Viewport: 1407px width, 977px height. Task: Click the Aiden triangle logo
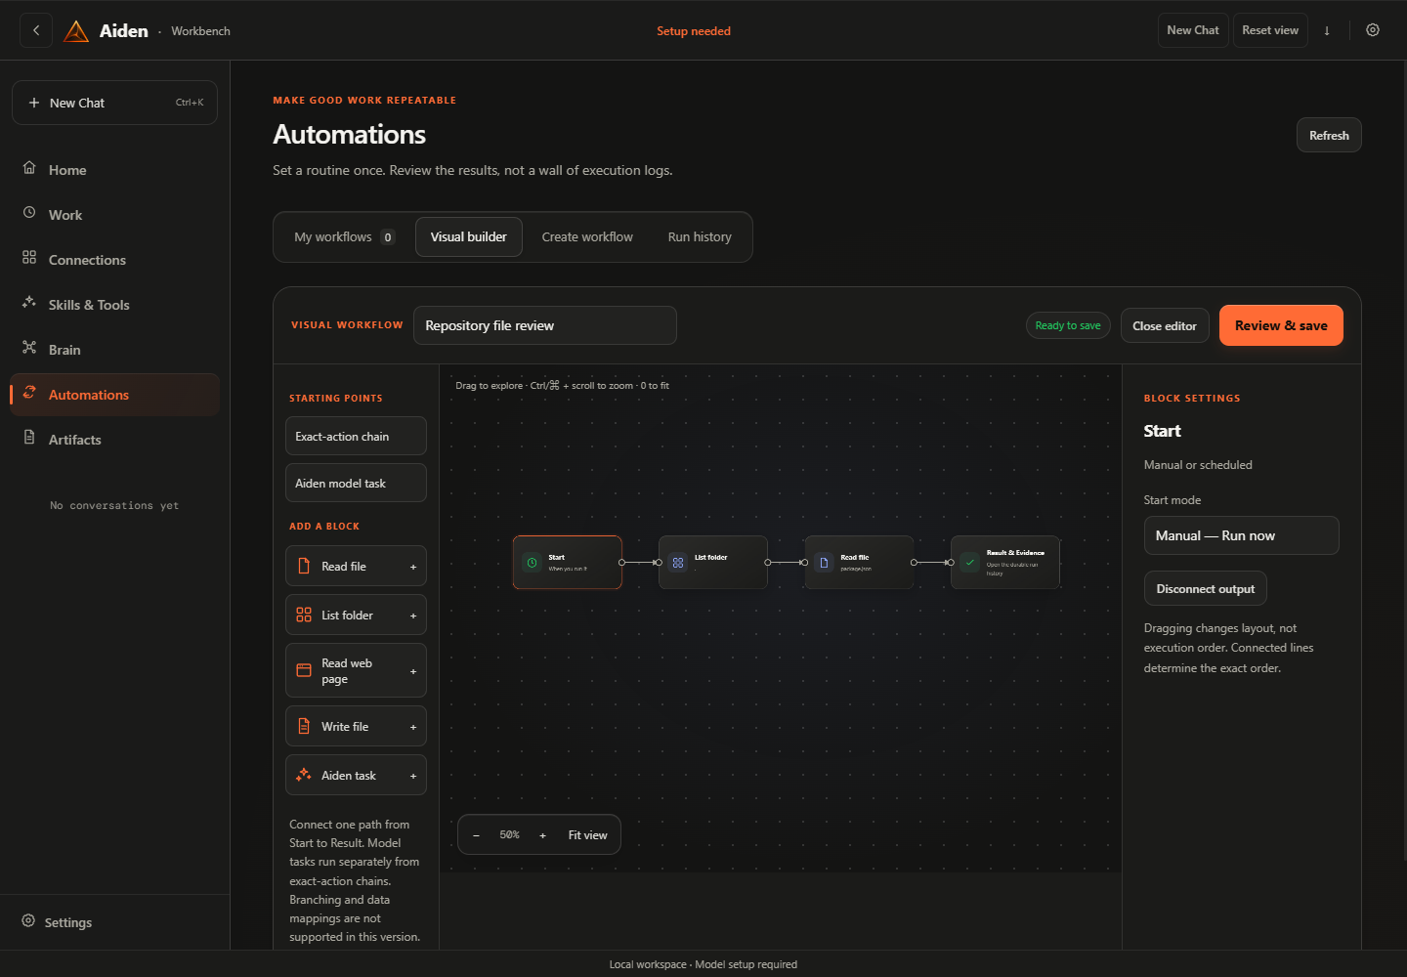coord(76,31)
